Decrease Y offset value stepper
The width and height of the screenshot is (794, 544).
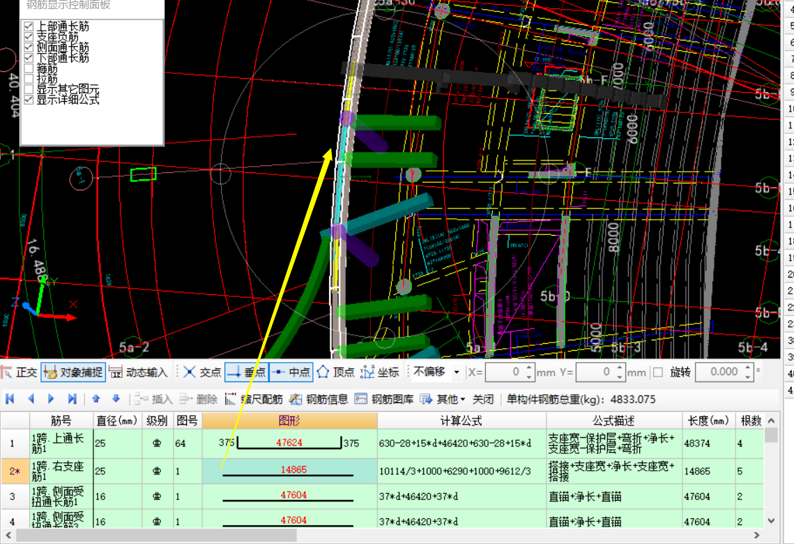click(x=619, y=377)
